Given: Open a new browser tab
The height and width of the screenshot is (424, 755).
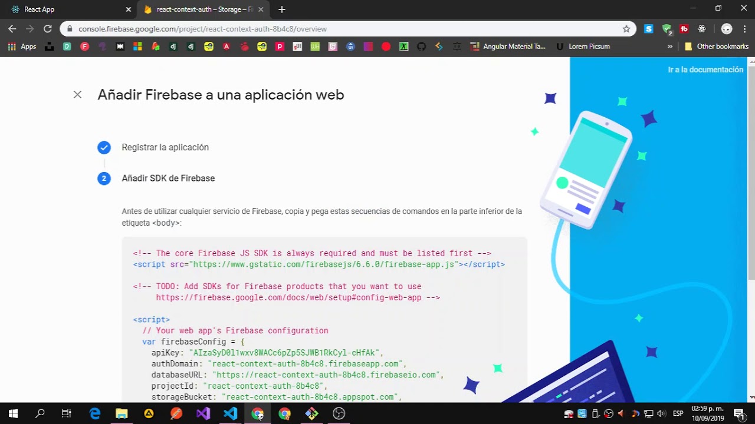Looking at the screenshot, I should [282, 9].
